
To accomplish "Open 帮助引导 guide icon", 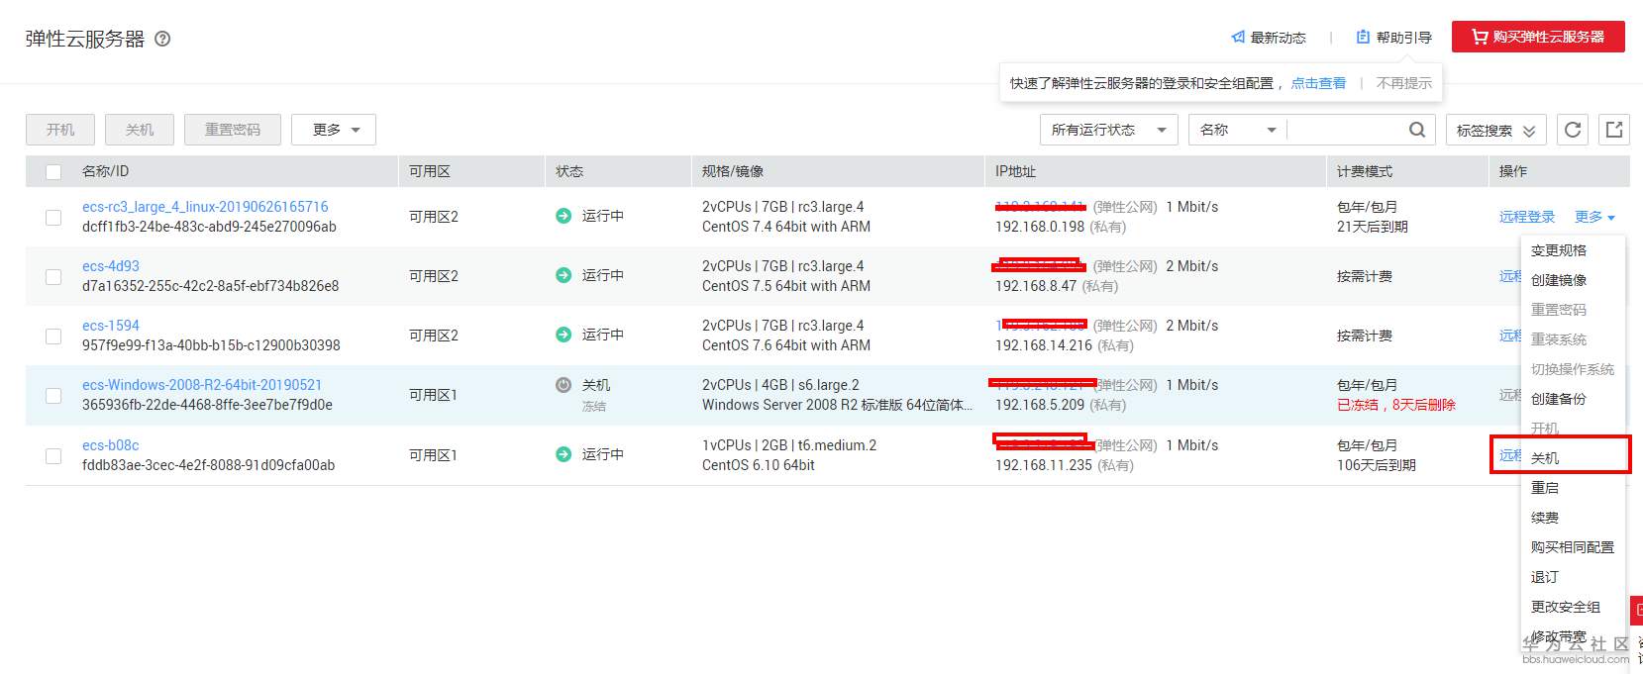I will tap(1363, 38).
